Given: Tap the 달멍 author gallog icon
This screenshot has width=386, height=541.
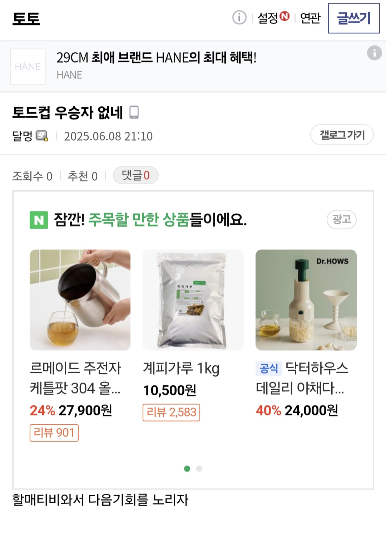Looking at the screenshot, I should pyautogui.click(x=42, y=136).
